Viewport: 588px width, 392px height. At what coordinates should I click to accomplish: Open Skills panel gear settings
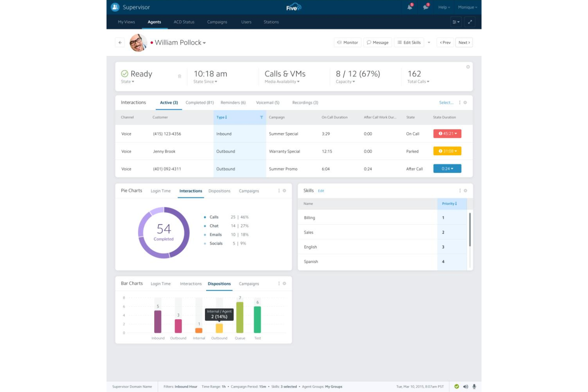(x=466, y=191)
